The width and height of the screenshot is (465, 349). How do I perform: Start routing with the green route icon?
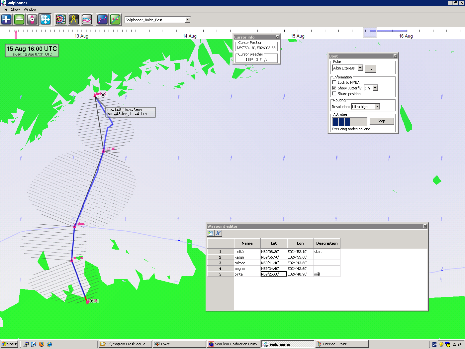pos(115,20)
